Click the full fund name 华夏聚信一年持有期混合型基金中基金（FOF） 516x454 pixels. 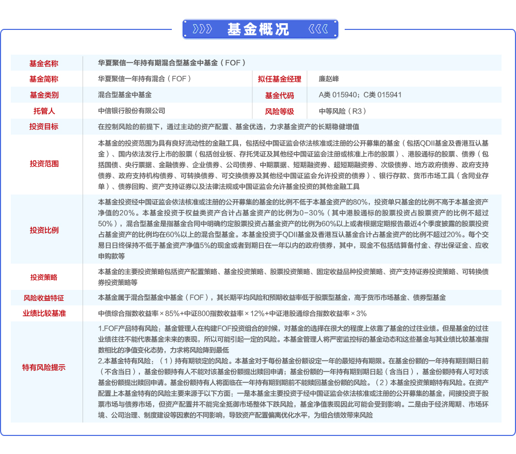pos(171,63)
